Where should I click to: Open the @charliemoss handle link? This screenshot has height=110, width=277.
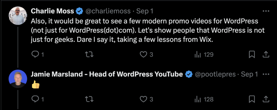[108, 11]
